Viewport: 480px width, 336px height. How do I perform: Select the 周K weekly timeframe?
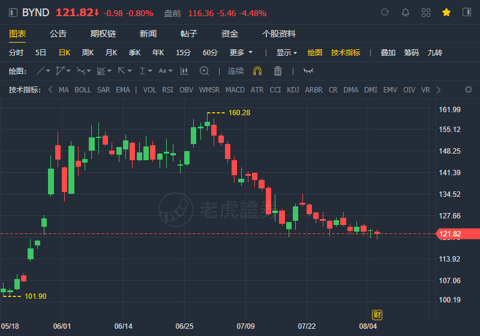click(88, 53)
